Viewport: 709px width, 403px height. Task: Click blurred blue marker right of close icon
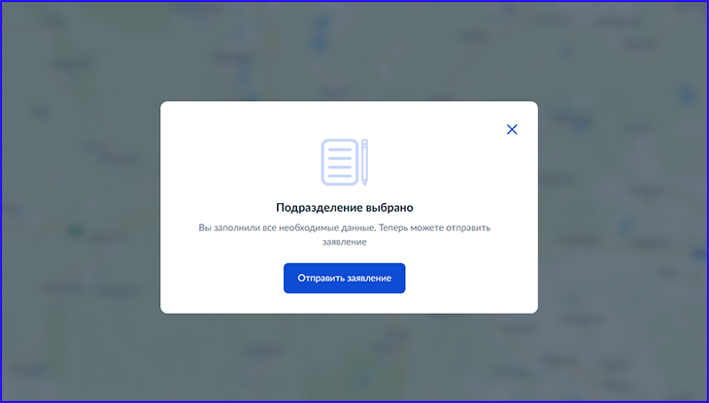tap(583, 123)
